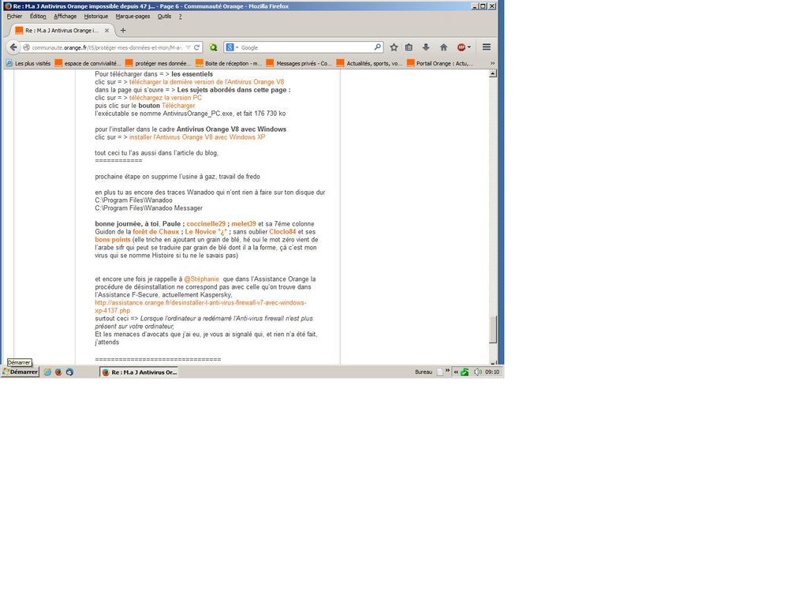Image resolution: width=788 pixels, height=591 pixels.
Task: Open the Messages privés bookmark
Action: pyautogui.click(x=298, y=63)
